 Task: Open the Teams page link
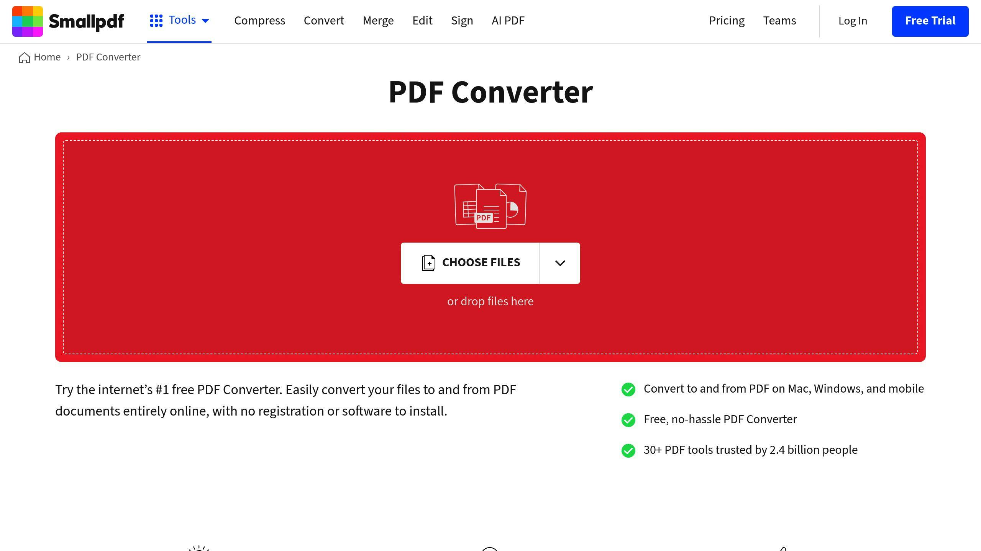coord(779,21)
